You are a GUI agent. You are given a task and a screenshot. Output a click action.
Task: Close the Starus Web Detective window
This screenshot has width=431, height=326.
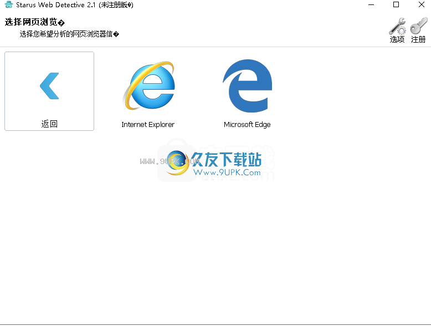point(422,4)
